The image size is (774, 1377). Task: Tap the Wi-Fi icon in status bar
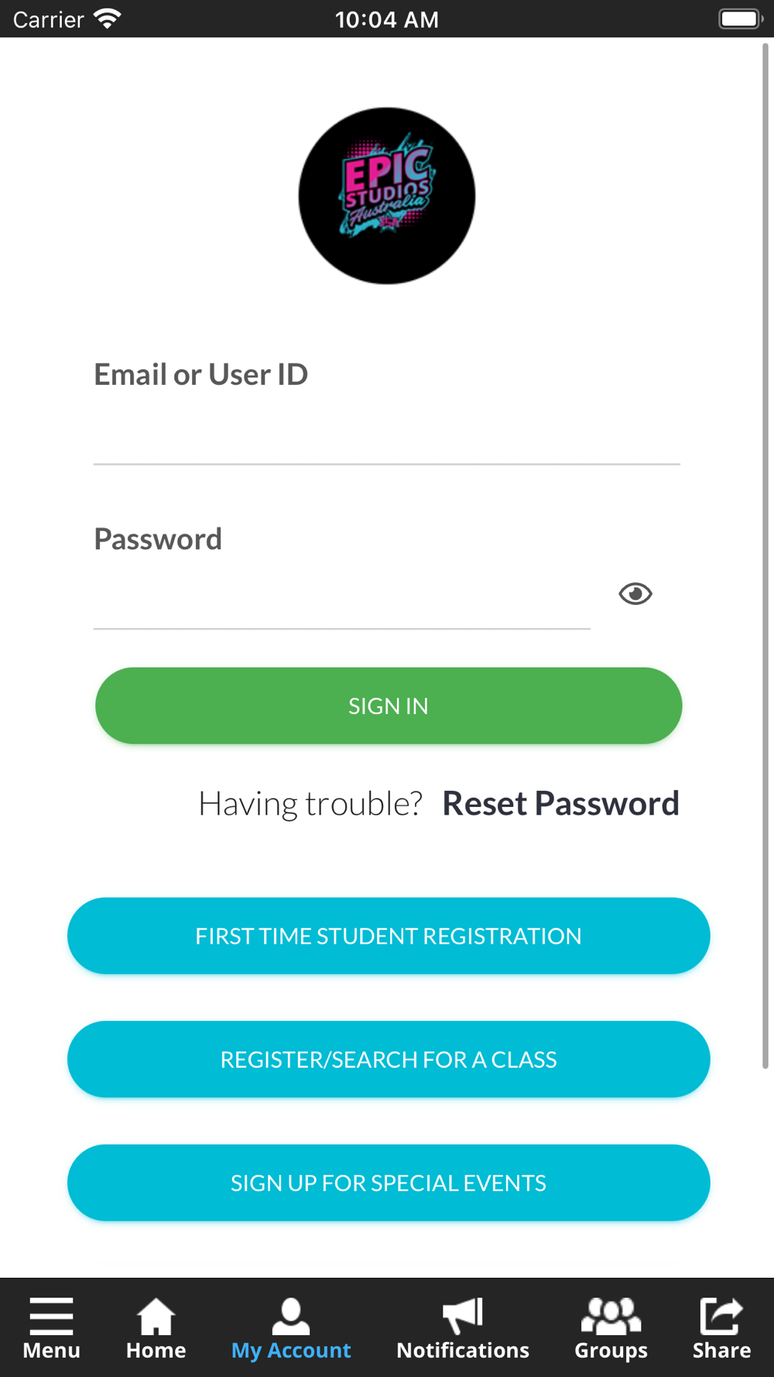tap(107, 19)
